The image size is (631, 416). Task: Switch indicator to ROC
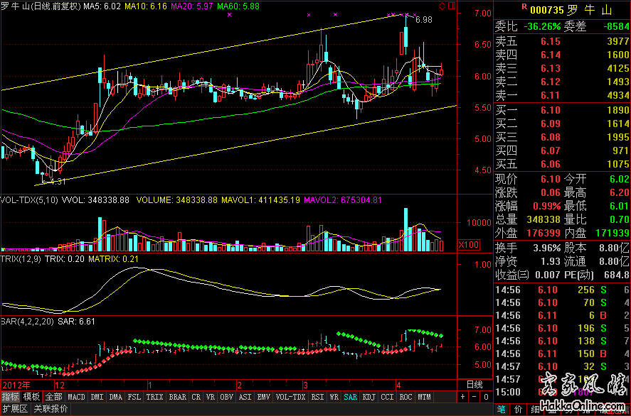(x=405, y=397)
